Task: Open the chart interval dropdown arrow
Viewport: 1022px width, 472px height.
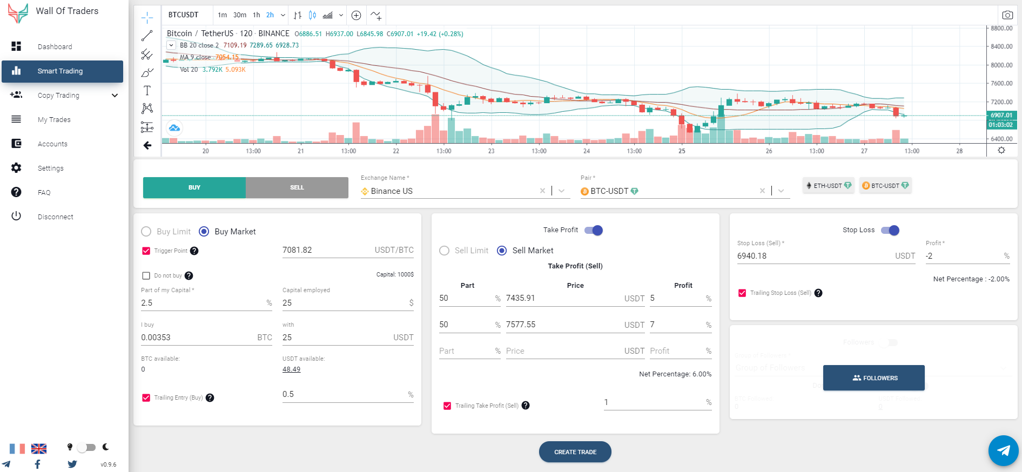Action: tap(283, 15)
